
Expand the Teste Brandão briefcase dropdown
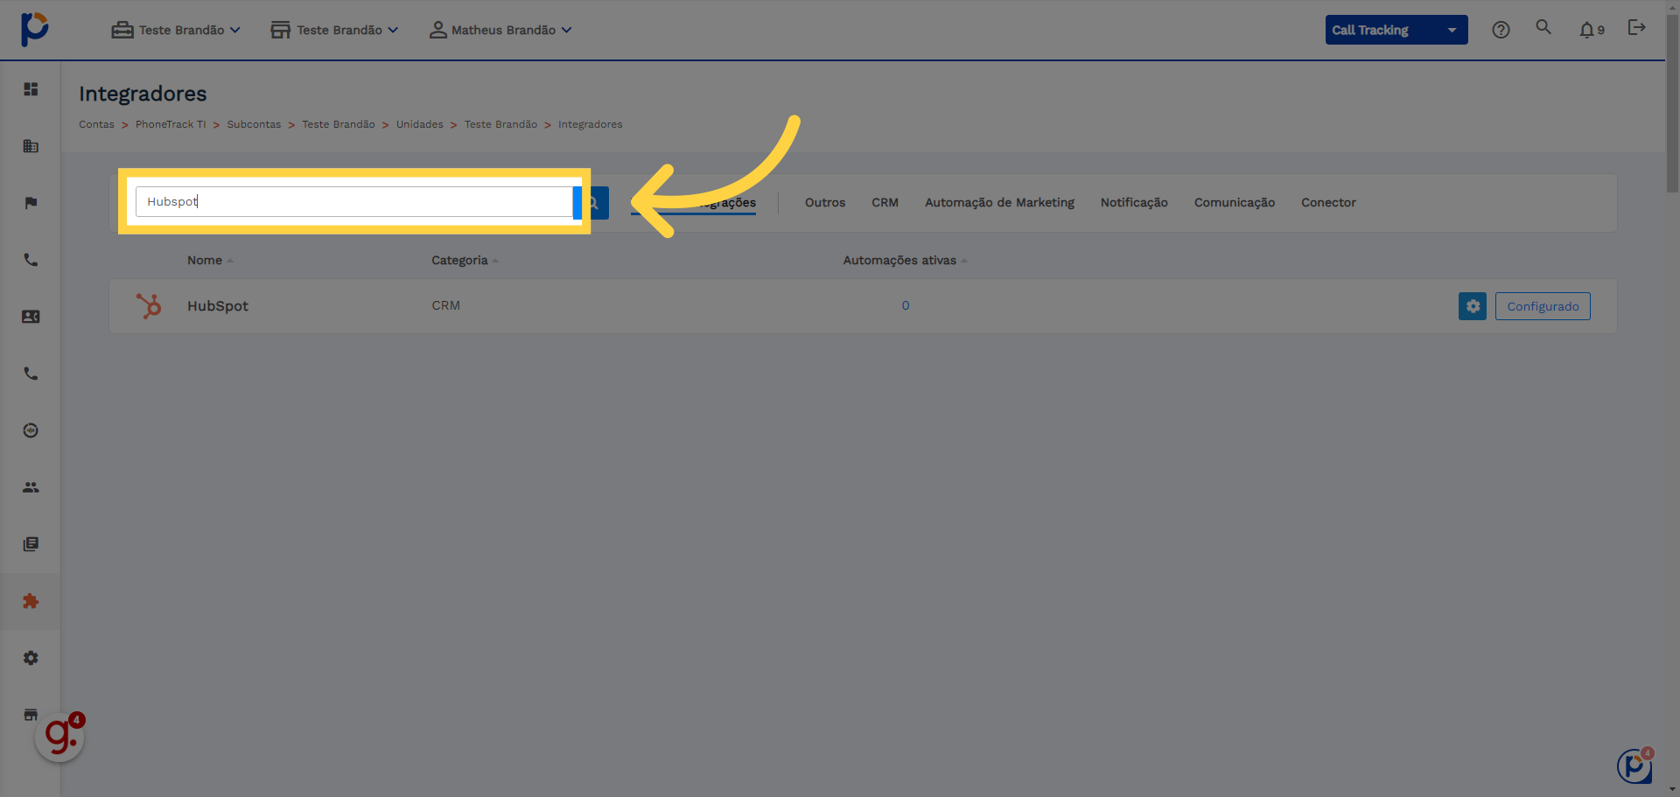pyautogui.click(x=176, y=30)
